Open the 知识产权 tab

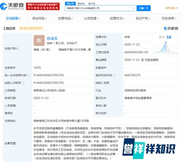(x=143, y=19)
